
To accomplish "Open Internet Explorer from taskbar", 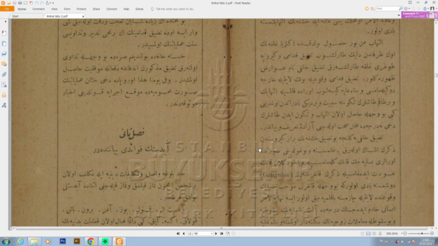I will [x=21, y=241].
